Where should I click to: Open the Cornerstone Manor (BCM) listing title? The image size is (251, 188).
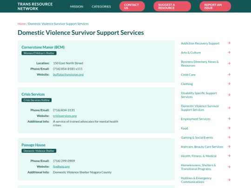43,47
